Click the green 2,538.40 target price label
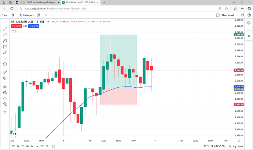The image size is (253, 150). 238,35
